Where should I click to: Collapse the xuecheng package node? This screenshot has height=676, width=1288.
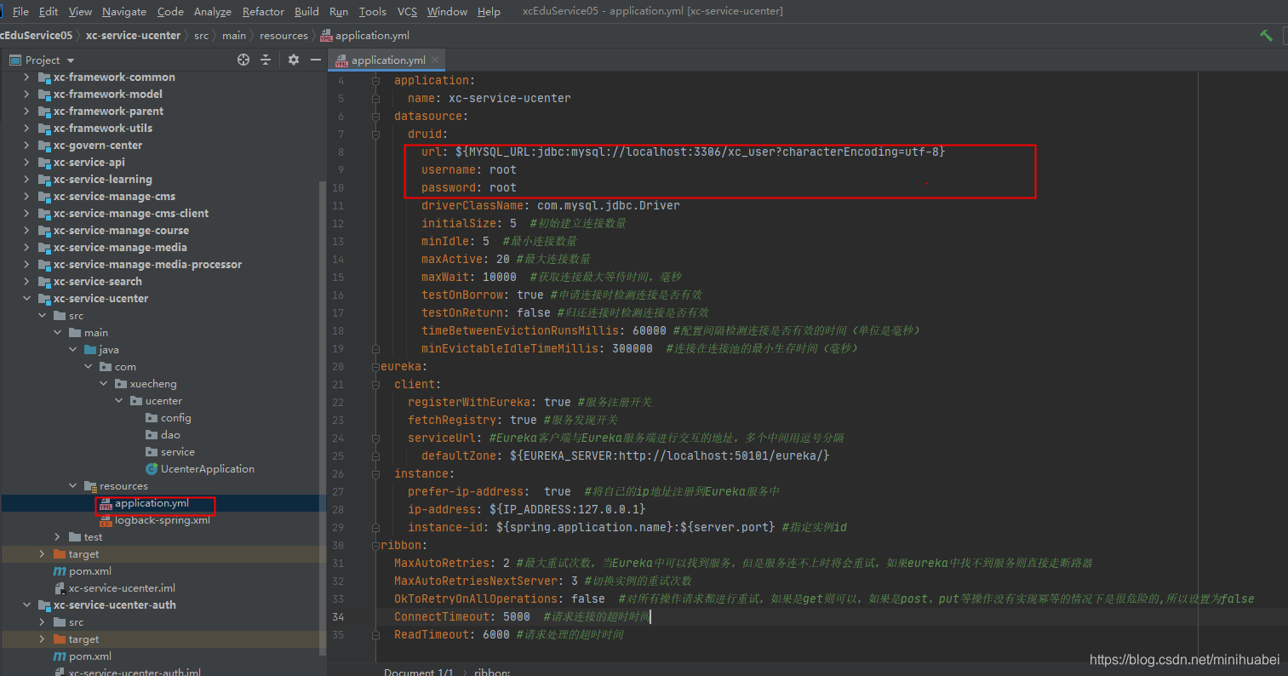(103, 384)
